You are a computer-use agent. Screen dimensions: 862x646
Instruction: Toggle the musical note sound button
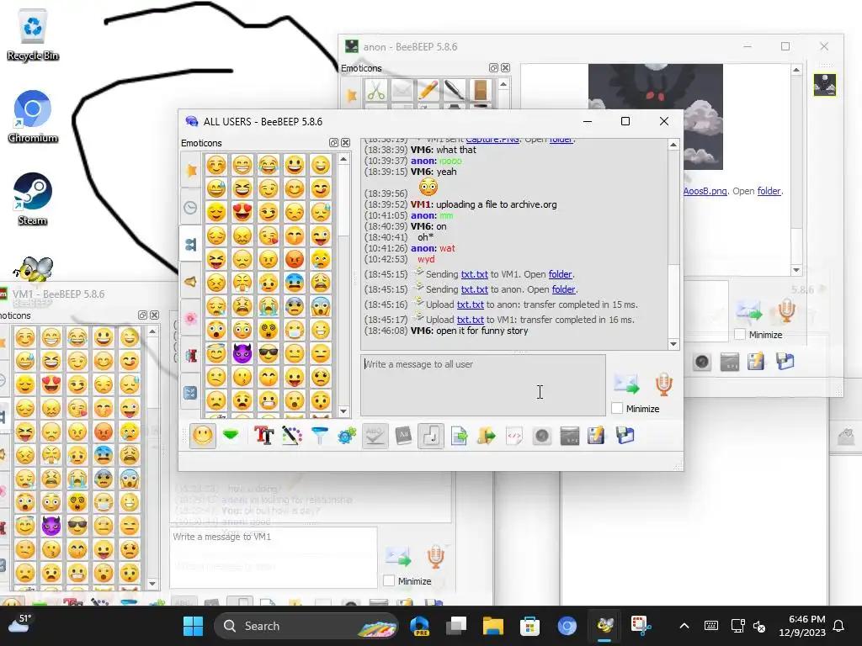click(x=430, y=437)
